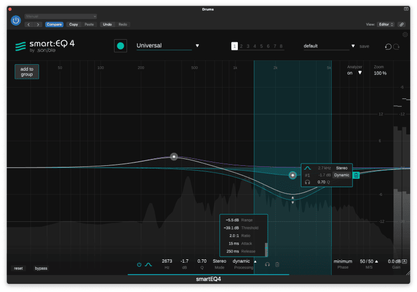Delete band with teal trash icon
Viewport: 417px width, 292px height.
[356, 175]
